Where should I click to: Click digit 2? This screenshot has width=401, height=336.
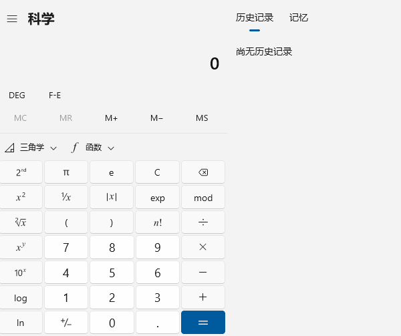[112, 297]
